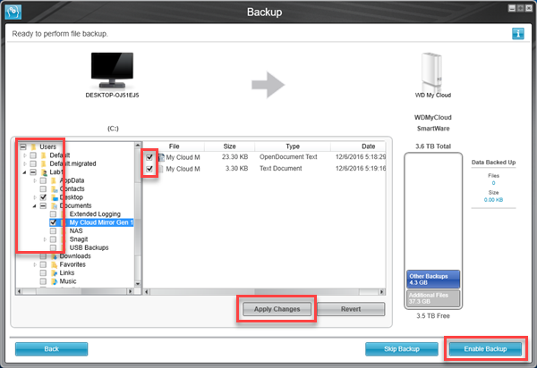The width and height of the screenshot is (537, 368).
Task: Click the OpenDocument Text file icon
Action: (x=161, y=157)
